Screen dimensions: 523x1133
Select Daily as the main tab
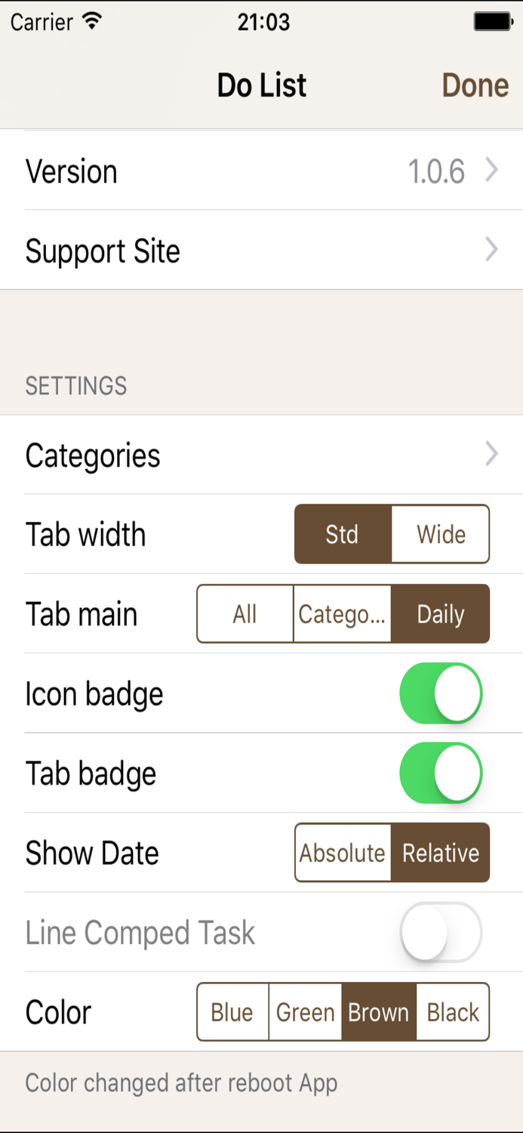441,614
